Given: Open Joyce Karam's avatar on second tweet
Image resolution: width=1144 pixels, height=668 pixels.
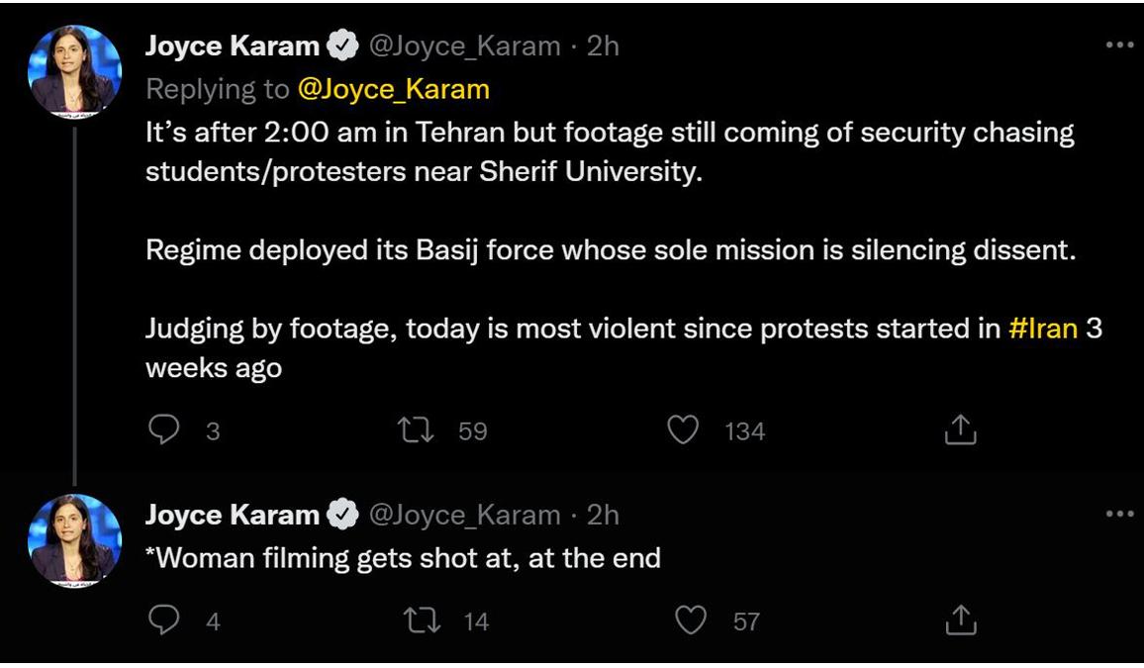Looking at the screenshot, I should [75, 540].
